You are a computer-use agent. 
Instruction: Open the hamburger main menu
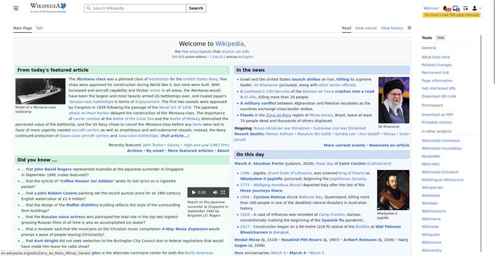pos(17,8)
